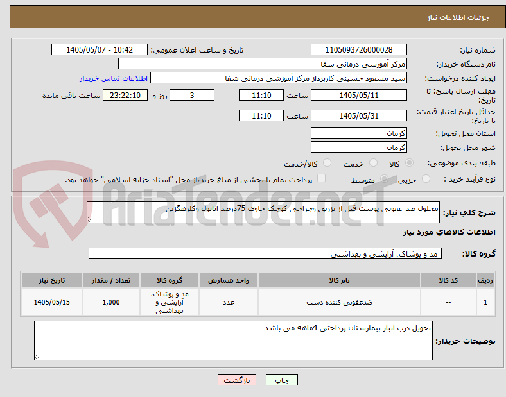Click the price validity time 11:10 field
The image size is (506, 397).
pos(261,115)
